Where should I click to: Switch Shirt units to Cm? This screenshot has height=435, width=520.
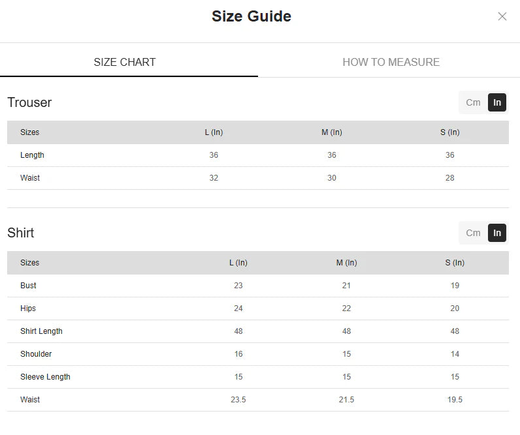click(473, 233)
